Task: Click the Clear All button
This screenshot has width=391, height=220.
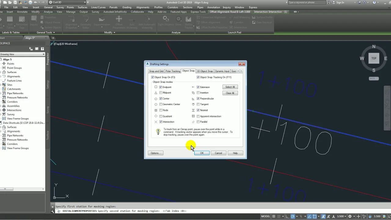Action: point(230,93)
